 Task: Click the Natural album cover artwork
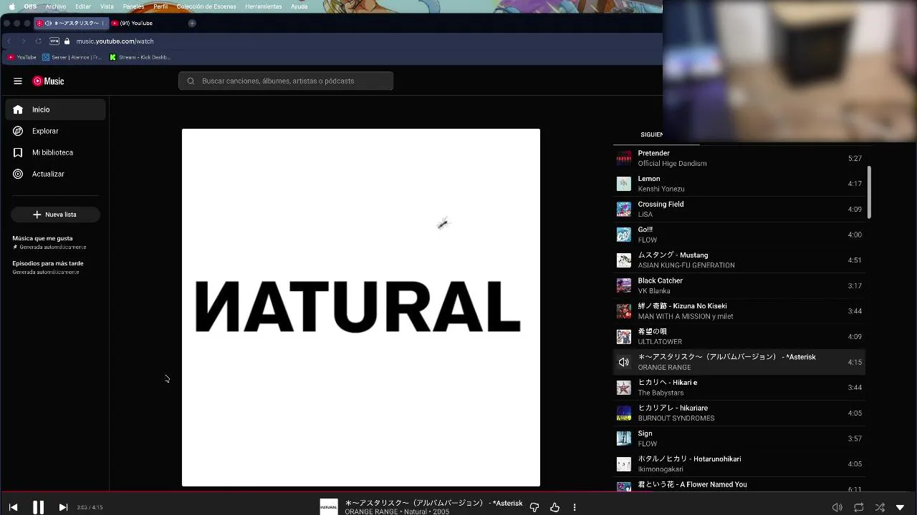coord(361,308)
